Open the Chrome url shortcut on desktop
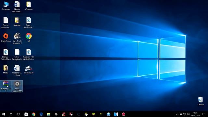 (x=29, y=38)
